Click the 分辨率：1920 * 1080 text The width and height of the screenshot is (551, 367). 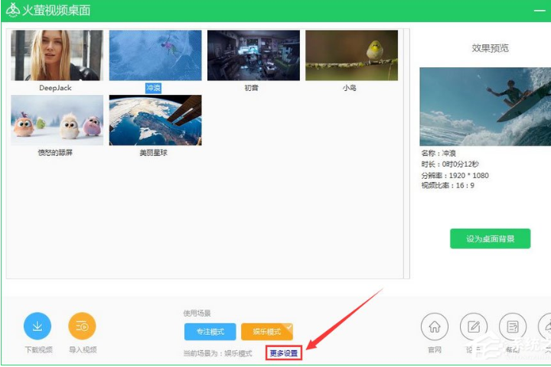pyautogui.click(x=455, y=175)
